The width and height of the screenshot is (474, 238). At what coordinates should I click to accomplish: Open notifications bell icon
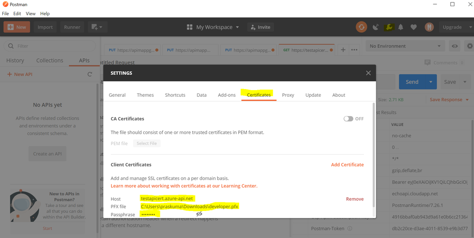tap(401, 27)
